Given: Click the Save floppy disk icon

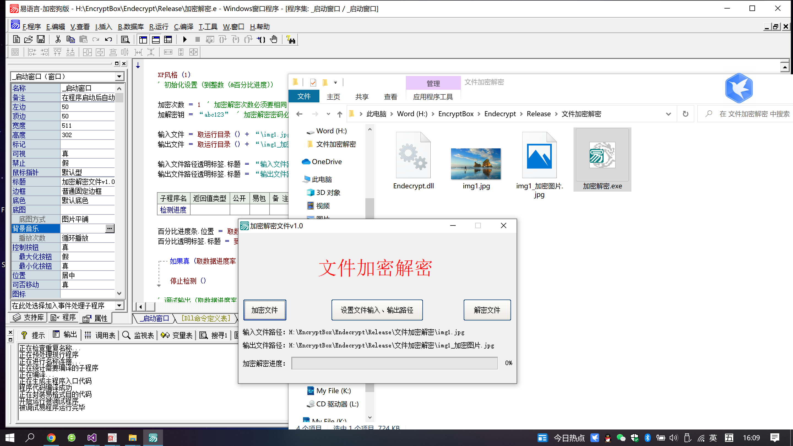Looking at the screenshot, I should click(x=41, y=40).
